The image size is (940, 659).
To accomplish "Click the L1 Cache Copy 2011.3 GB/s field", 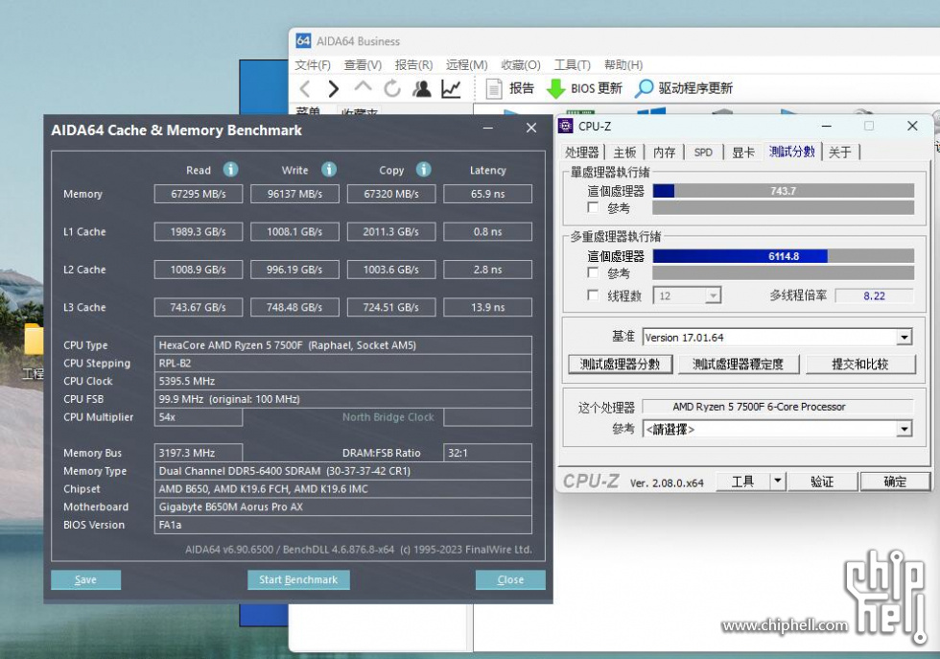I will (391, 231).
